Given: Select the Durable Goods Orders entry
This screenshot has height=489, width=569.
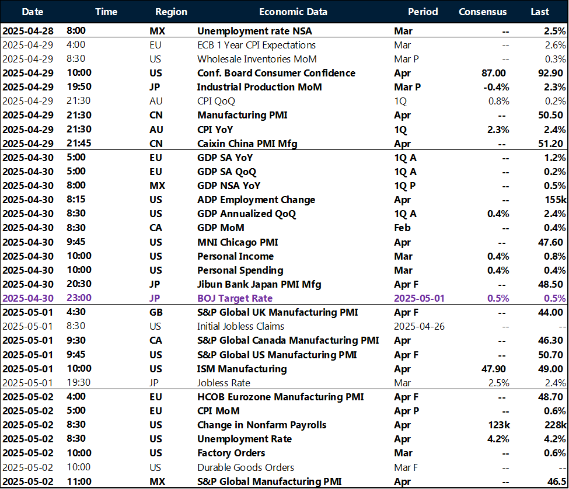Looking at the screenshot, I should tap(245, 467).
